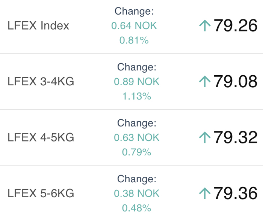
Task: Select the LFEX 3-4KG label
Action: point(41,81)
